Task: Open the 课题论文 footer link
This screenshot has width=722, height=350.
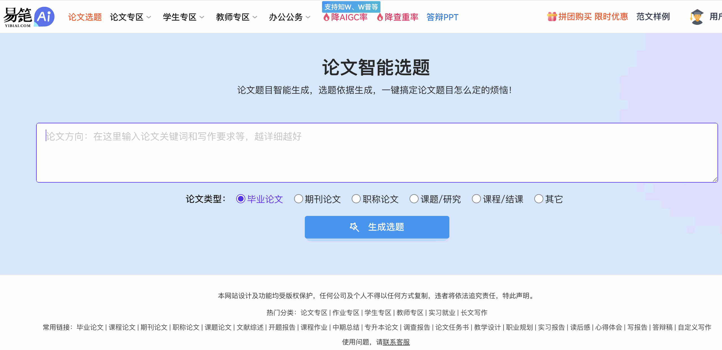Action: tap(218, 327)
